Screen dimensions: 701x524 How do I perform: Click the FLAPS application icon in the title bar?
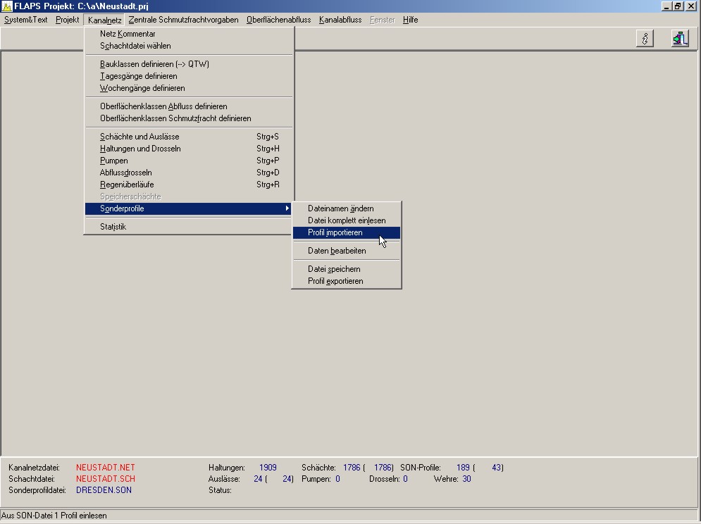pyautogui.click(x=7, y=6)
